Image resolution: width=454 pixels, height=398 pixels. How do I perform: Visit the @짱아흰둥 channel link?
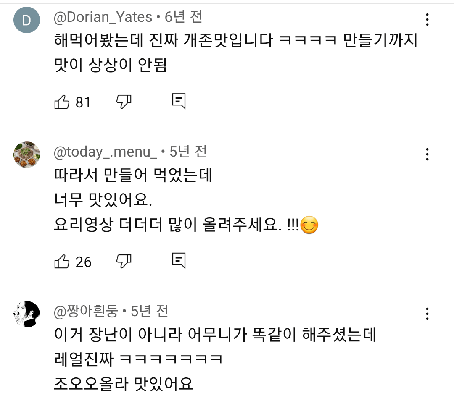click(x=86, y=311)
